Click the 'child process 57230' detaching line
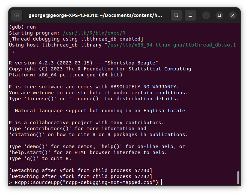249x195 pixels. tap(80, 170)
